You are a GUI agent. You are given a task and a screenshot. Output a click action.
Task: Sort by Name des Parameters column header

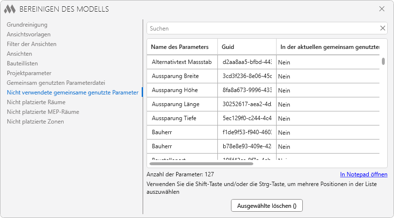[x=180, y=47]
